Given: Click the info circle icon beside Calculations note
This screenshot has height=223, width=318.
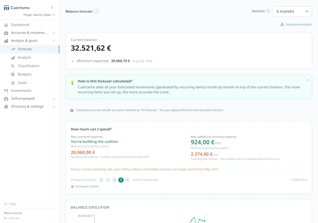Looking at the screenshot, I should (72, 111).
